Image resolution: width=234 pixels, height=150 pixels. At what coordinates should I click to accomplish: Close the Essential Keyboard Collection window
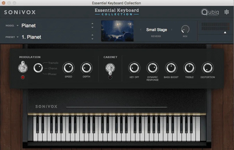(3, 3)
